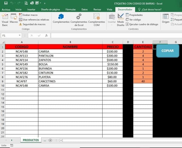The image size is (182, 148).
Task: Open Complementos de Excel
Action: 79,19
